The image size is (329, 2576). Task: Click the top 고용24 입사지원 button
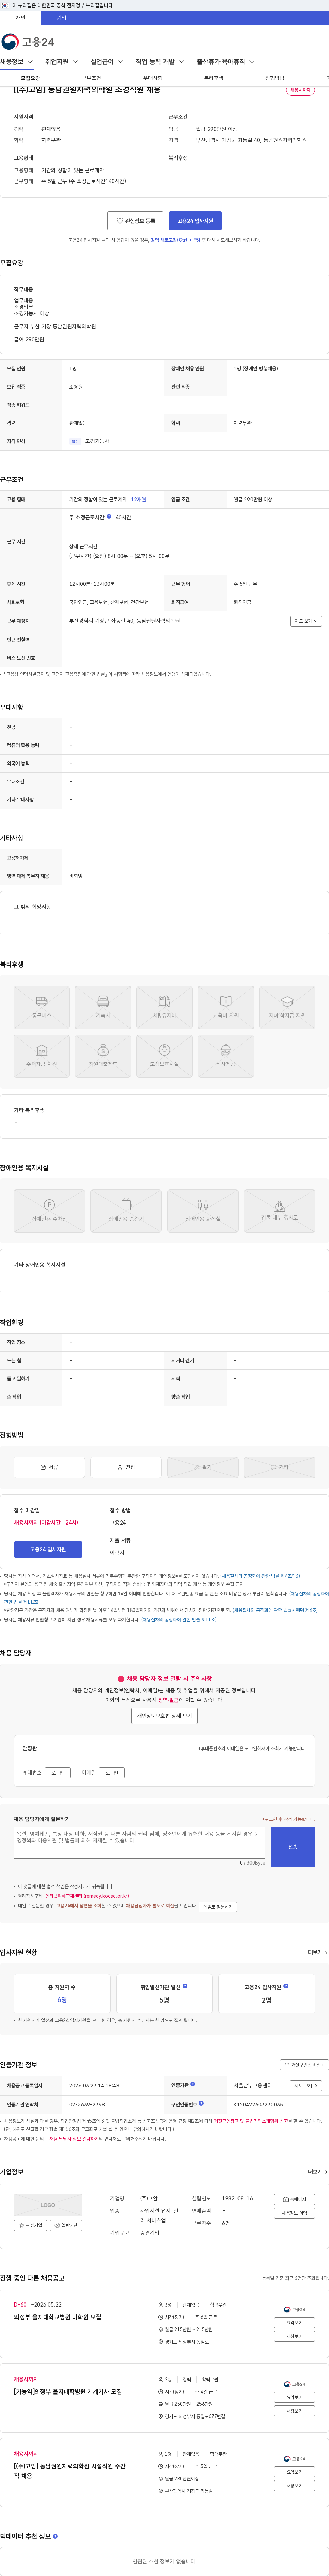pos(195,220)
